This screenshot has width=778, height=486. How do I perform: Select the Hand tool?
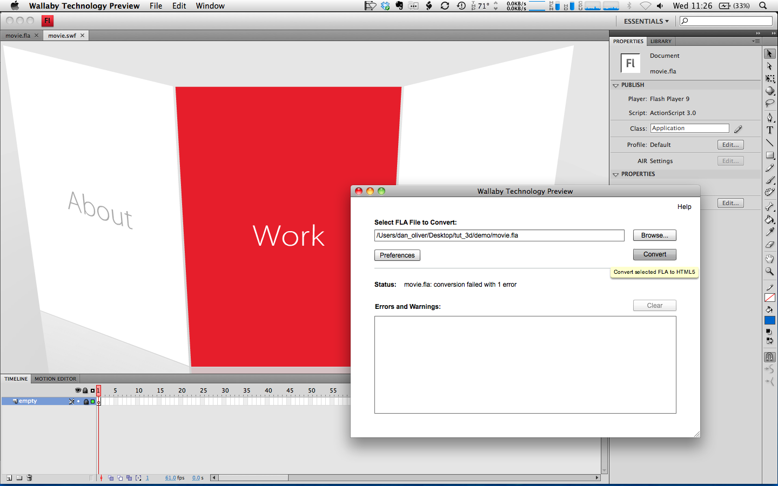769,259
